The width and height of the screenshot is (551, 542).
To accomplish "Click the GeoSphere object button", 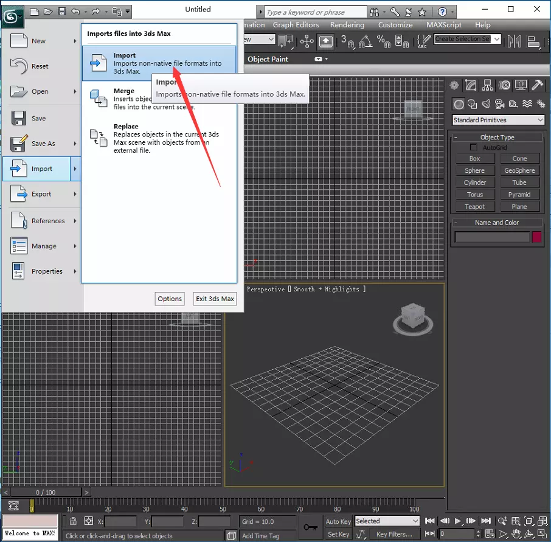I will 519,170.
